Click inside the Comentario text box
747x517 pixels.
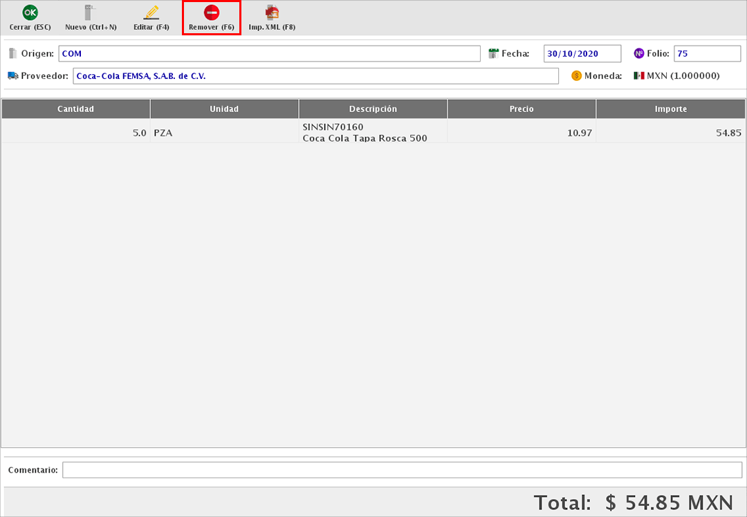coord(401,470)
